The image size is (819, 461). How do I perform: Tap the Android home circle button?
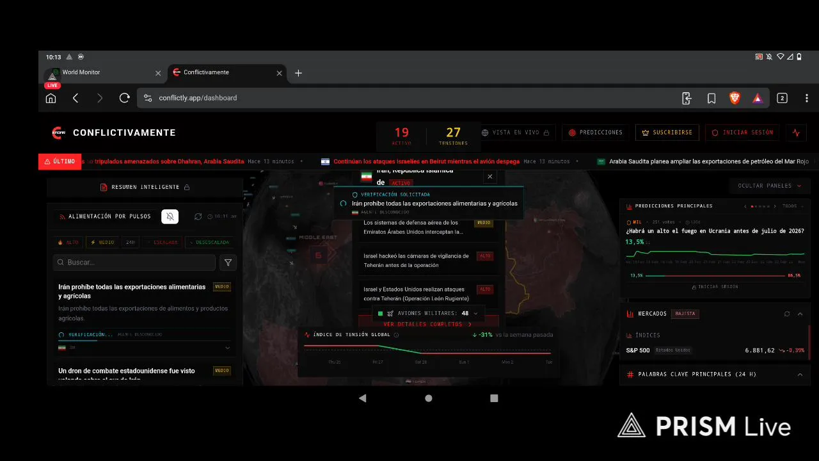429,398
